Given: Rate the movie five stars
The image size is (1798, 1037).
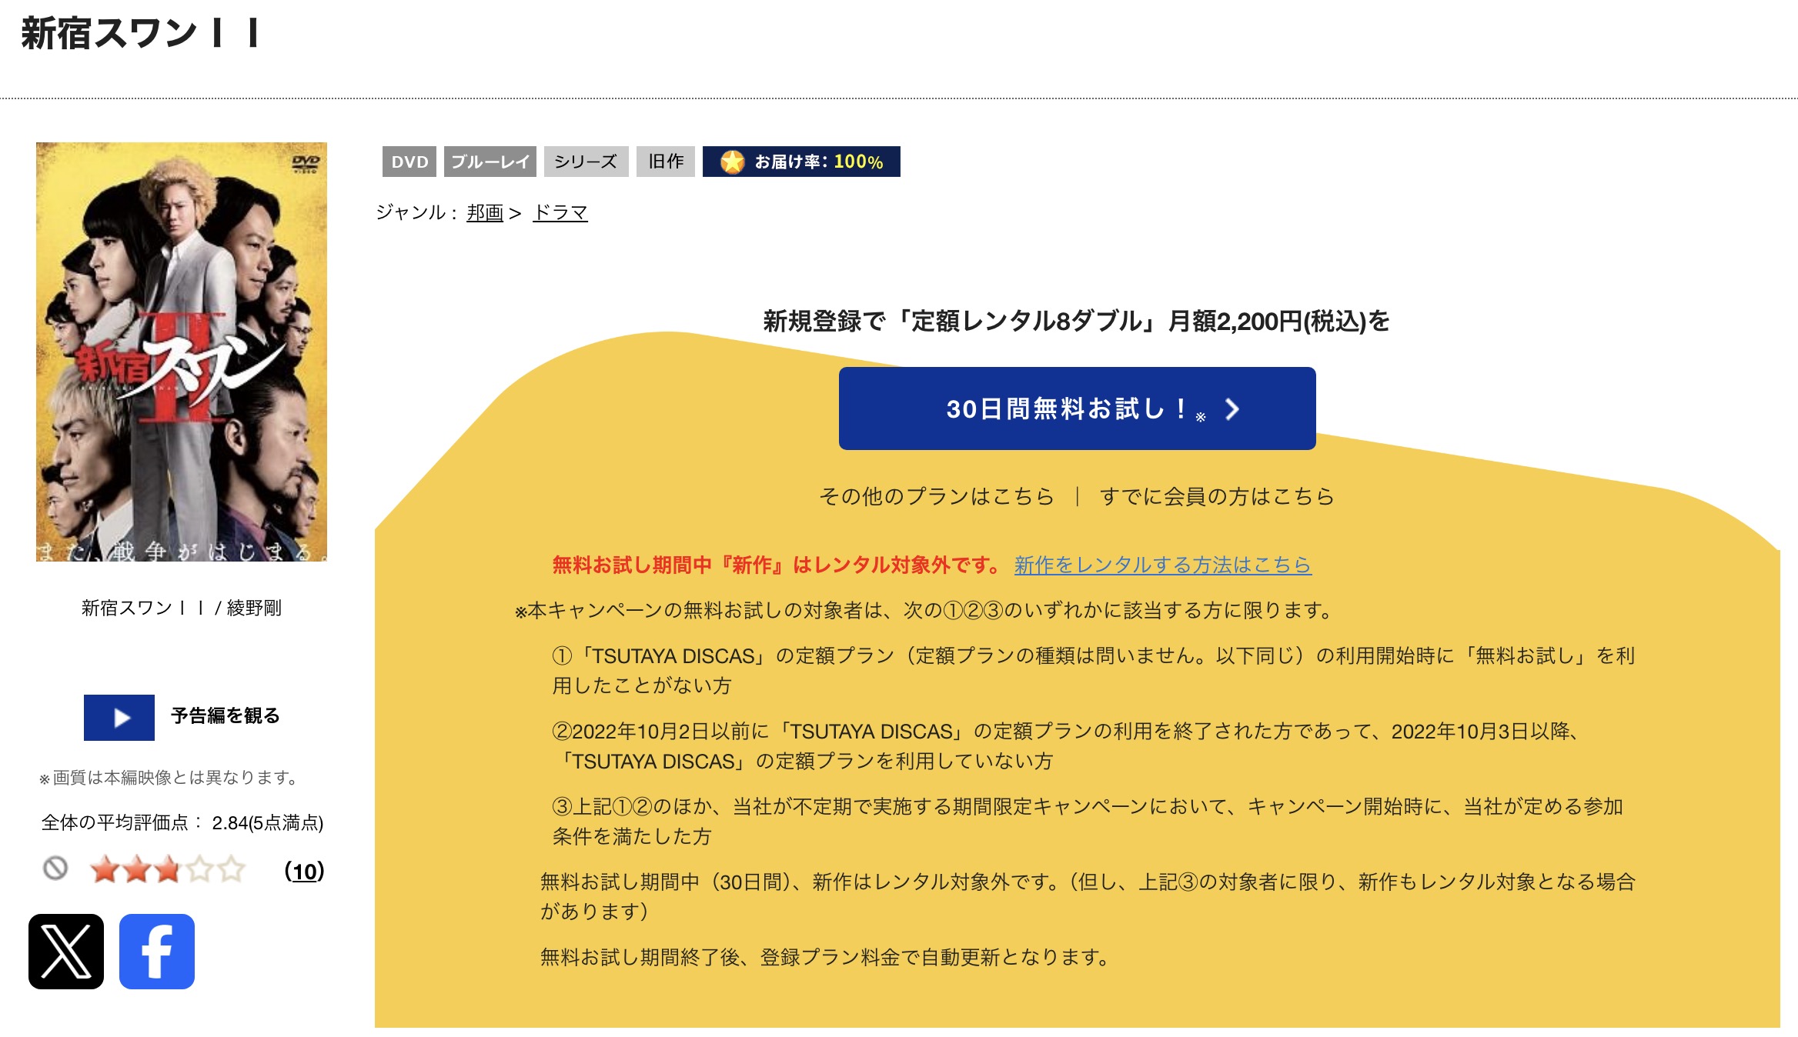Looking at the screenshot, I should coord(231,870).
